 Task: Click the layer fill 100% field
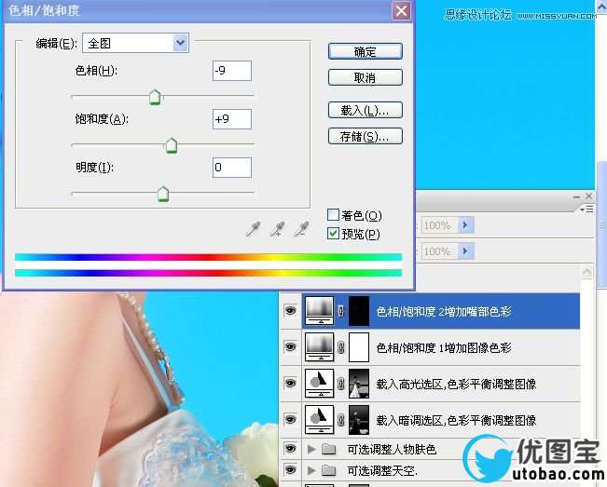tap(439, 251)
